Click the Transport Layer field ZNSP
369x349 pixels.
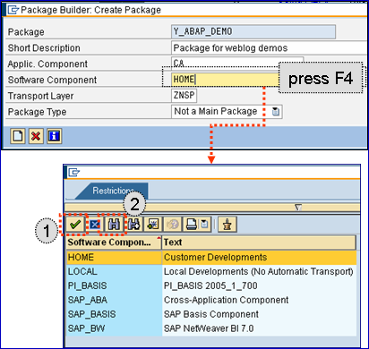click(x=184, y=96)
